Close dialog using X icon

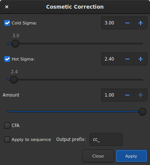(7, 7)
